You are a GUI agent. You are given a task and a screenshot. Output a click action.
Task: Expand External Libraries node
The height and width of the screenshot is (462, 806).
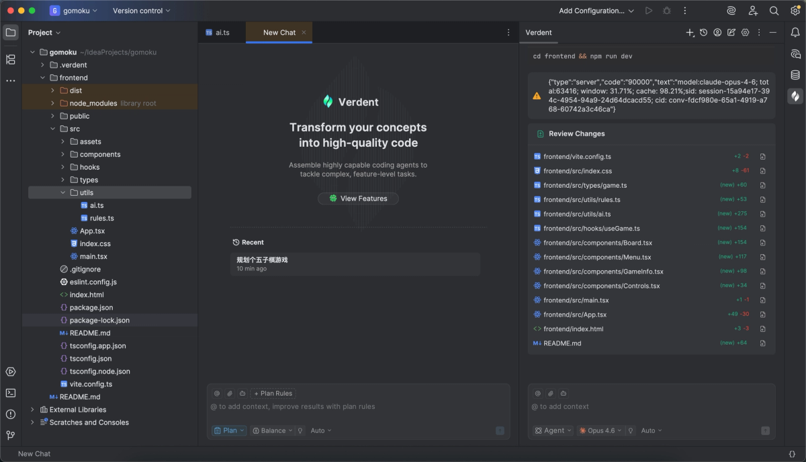(32, 410)
